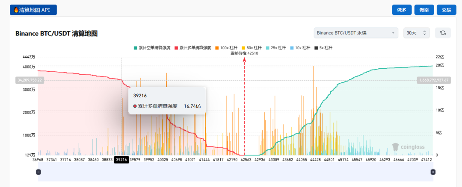Click x-axis label 42936
462x187 pixels.
(260, 160)
